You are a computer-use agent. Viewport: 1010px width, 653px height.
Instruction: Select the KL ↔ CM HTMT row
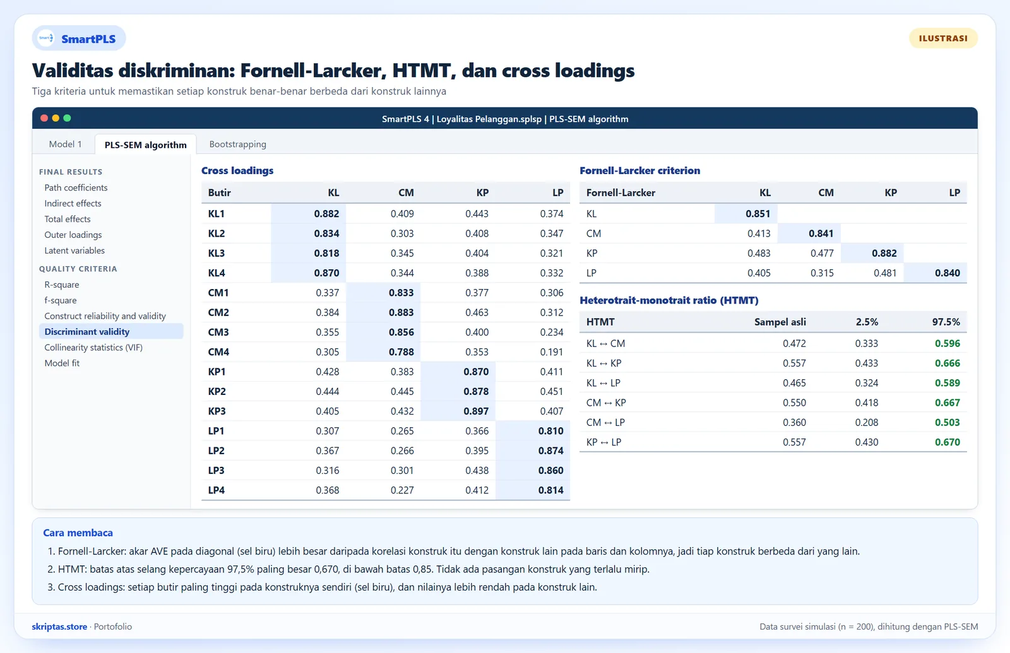point(773,343)
